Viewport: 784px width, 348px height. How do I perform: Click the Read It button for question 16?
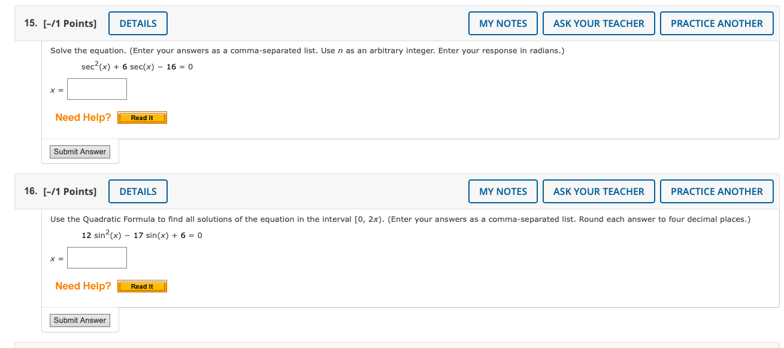click(141, 286)
